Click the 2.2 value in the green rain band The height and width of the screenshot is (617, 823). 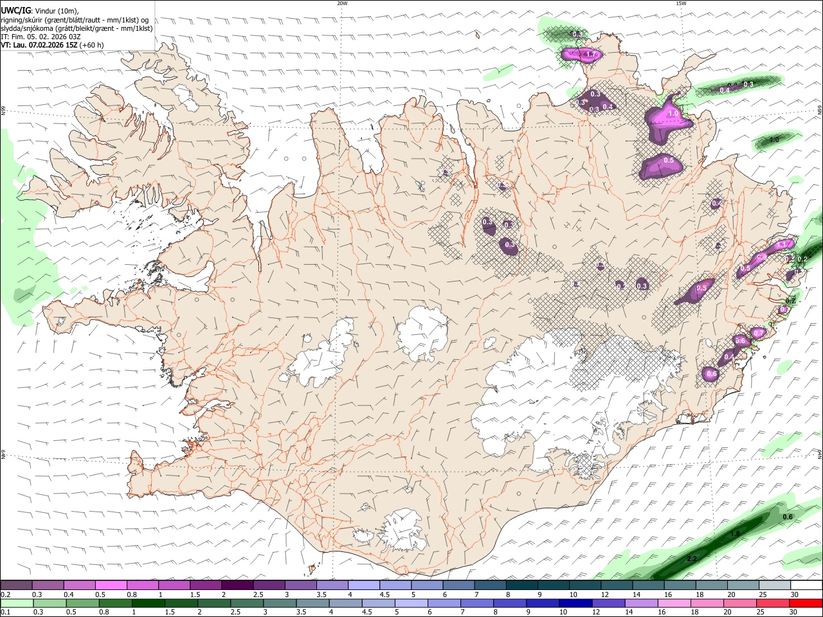point(692,559)
